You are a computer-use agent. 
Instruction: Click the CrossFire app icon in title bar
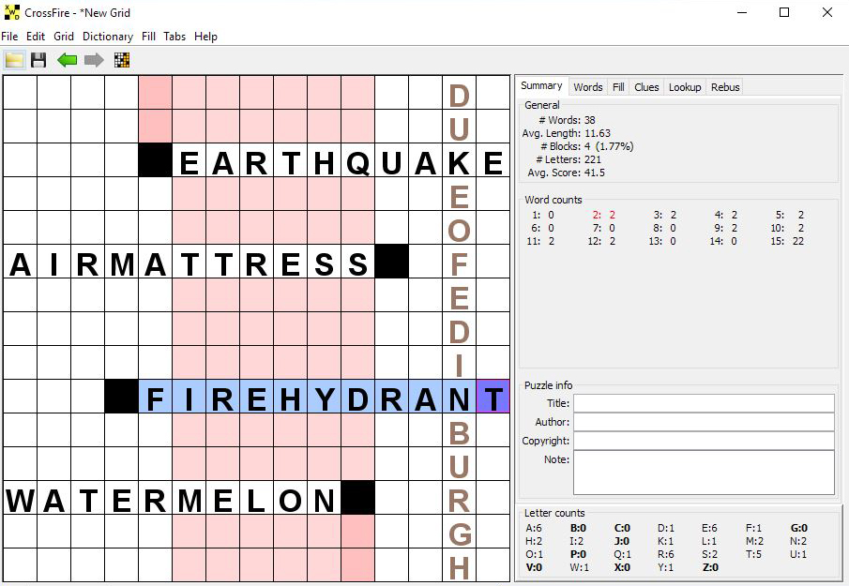pos(12,13)
